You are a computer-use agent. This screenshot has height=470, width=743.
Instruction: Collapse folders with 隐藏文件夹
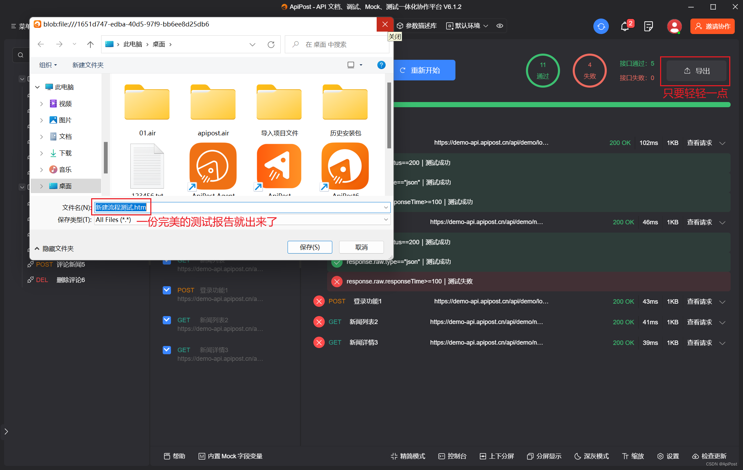click(x=54, y=248)
